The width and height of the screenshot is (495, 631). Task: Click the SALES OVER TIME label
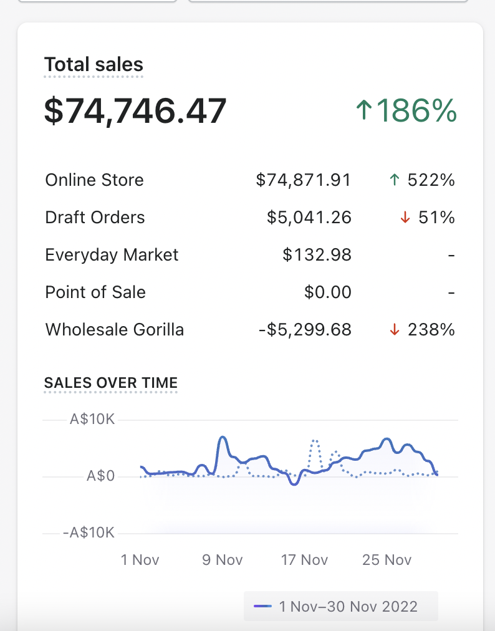coord(111,382)
